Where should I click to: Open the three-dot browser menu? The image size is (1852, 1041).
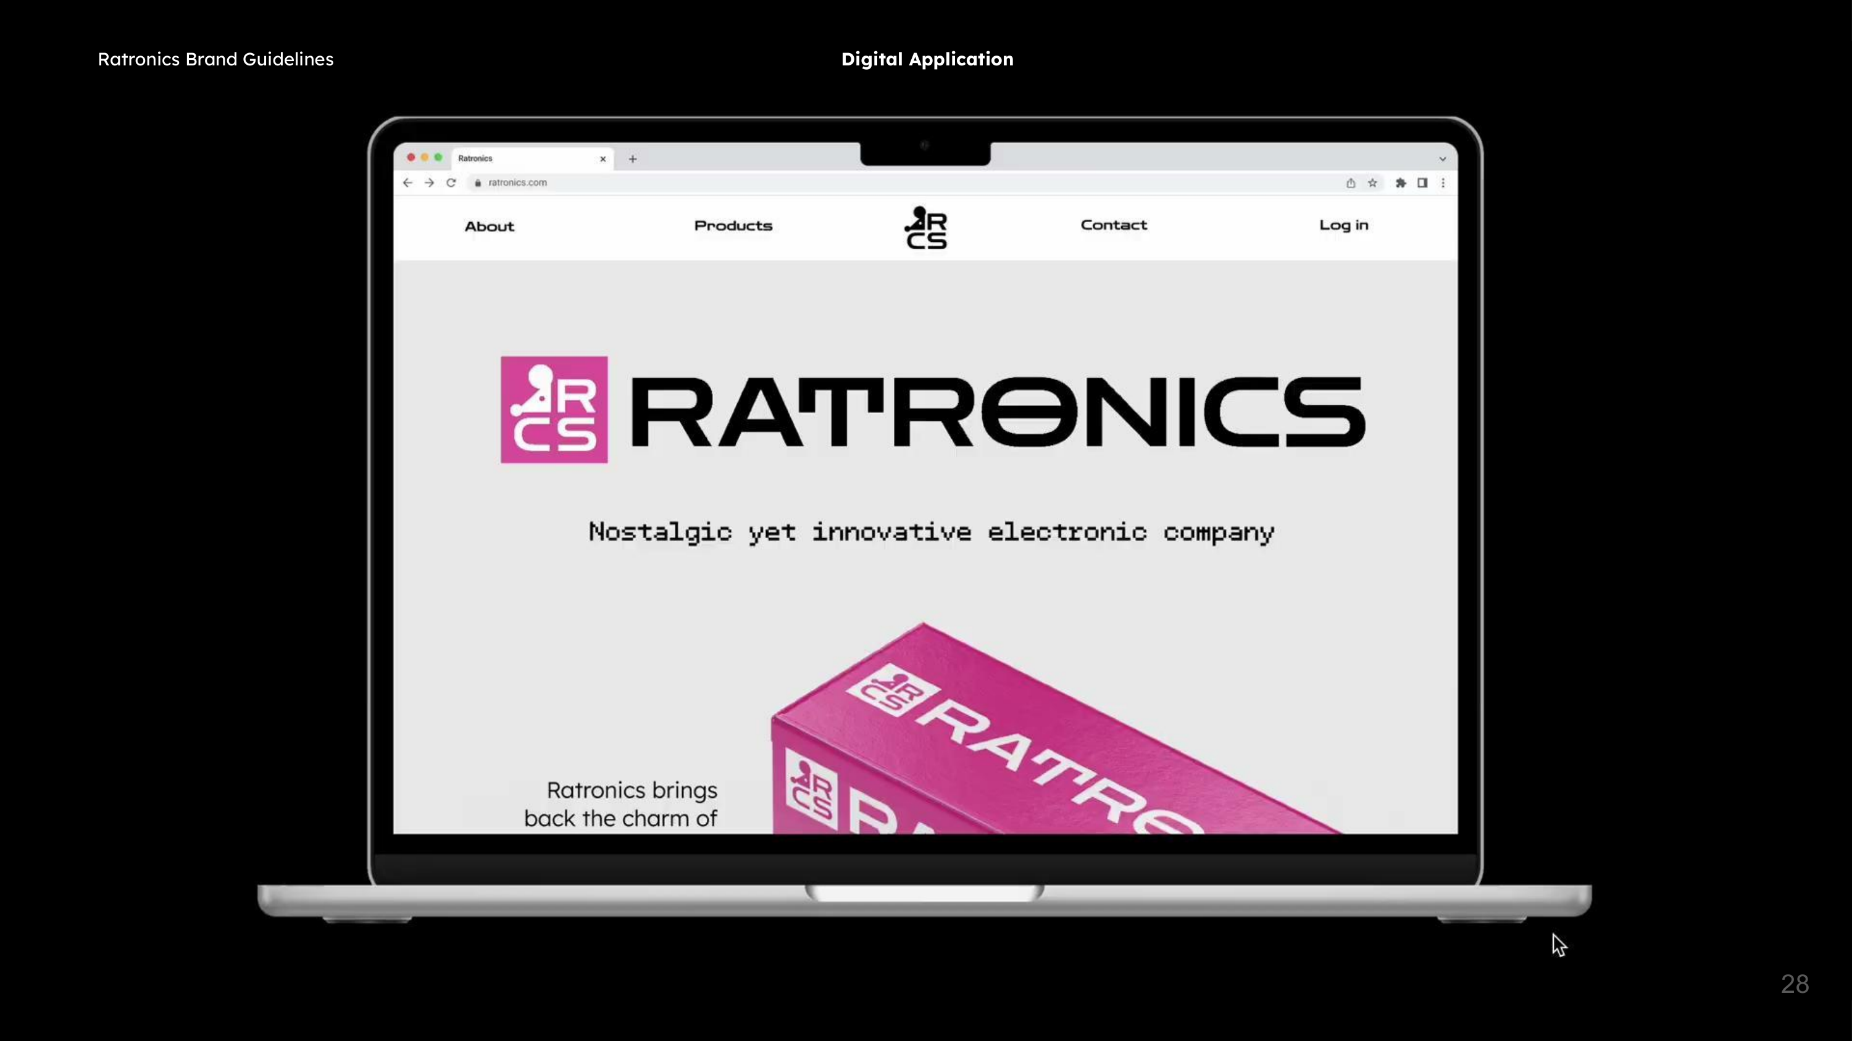pos(1443,183)
